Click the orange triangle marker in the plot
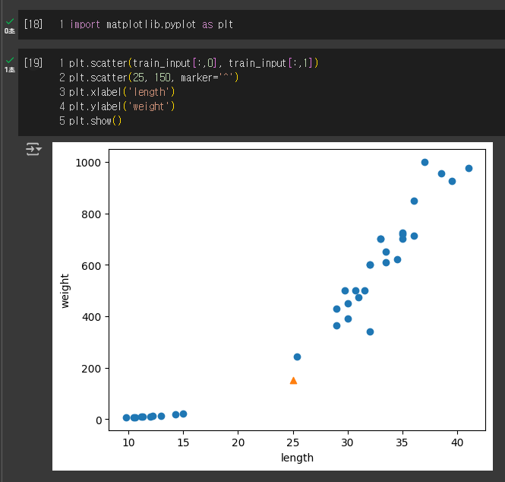Screen dimensions: 505x482 point(293,381)
